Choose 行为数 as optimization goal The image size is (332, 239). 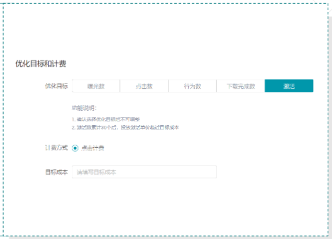192,86
